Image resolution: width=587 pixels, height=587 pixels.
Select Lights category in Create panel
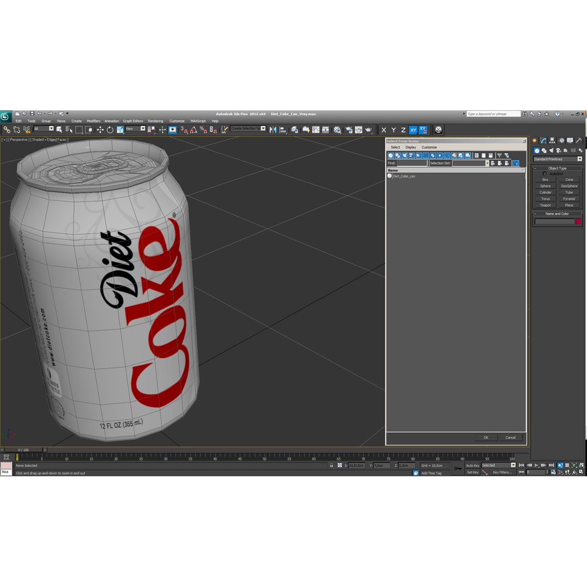(551, 151)
